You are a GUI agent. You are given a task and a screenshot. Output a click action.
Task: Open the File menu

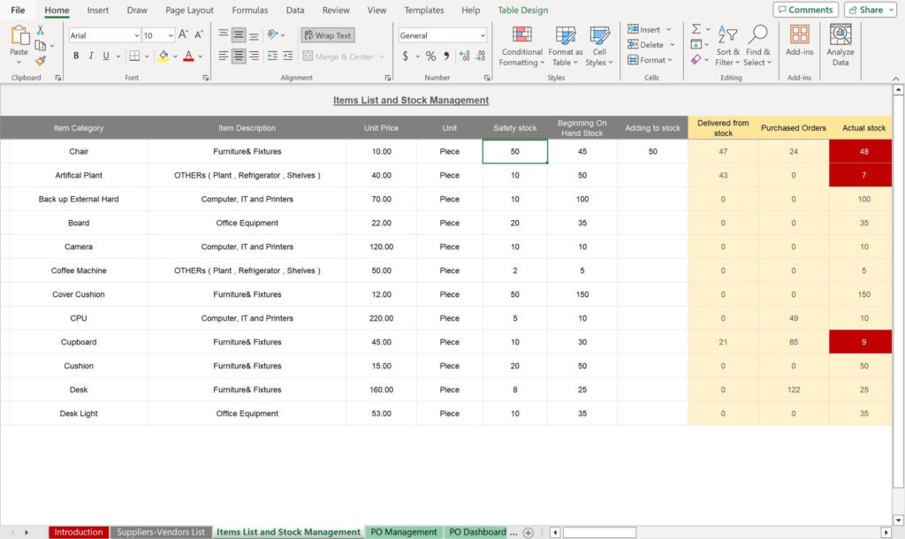click(18, 10)
